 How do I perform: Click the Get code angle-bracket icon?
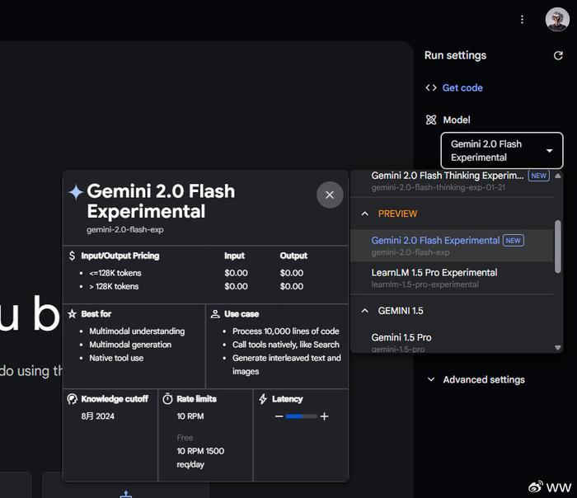click(x=431, y=87)
